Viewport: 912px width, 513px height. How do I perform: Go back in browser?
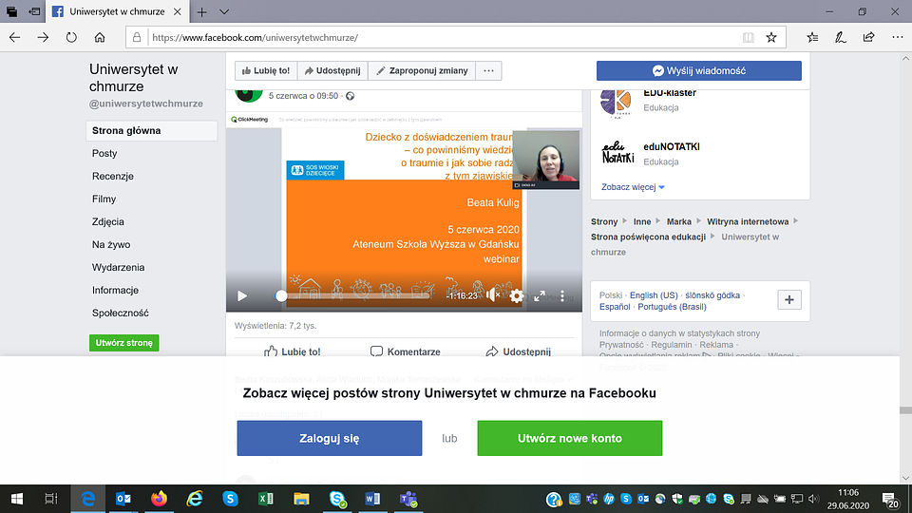14,37
